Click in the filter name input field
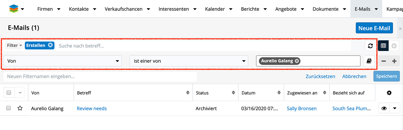The image size is (403, 130). [100, 77]
